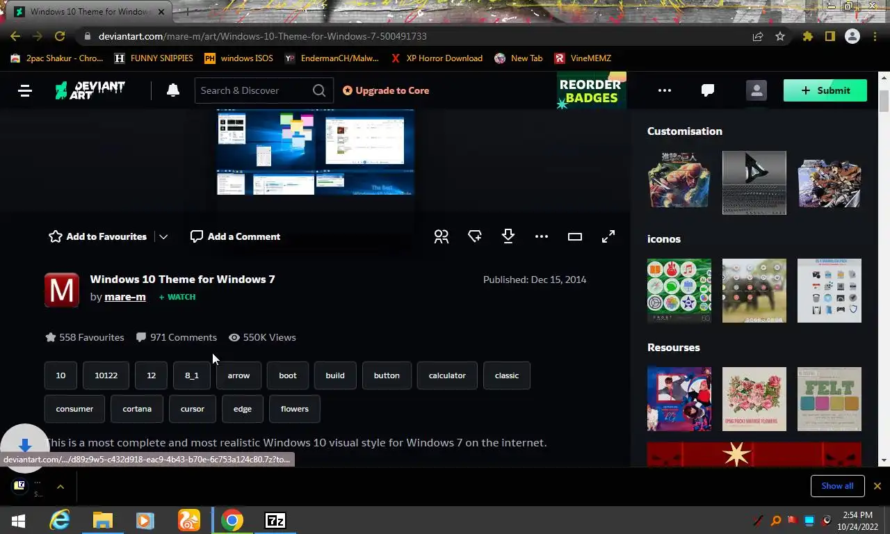Switch to theater mode rectangle icon
The image size is (890, 534).
click(x=575, y=236)
